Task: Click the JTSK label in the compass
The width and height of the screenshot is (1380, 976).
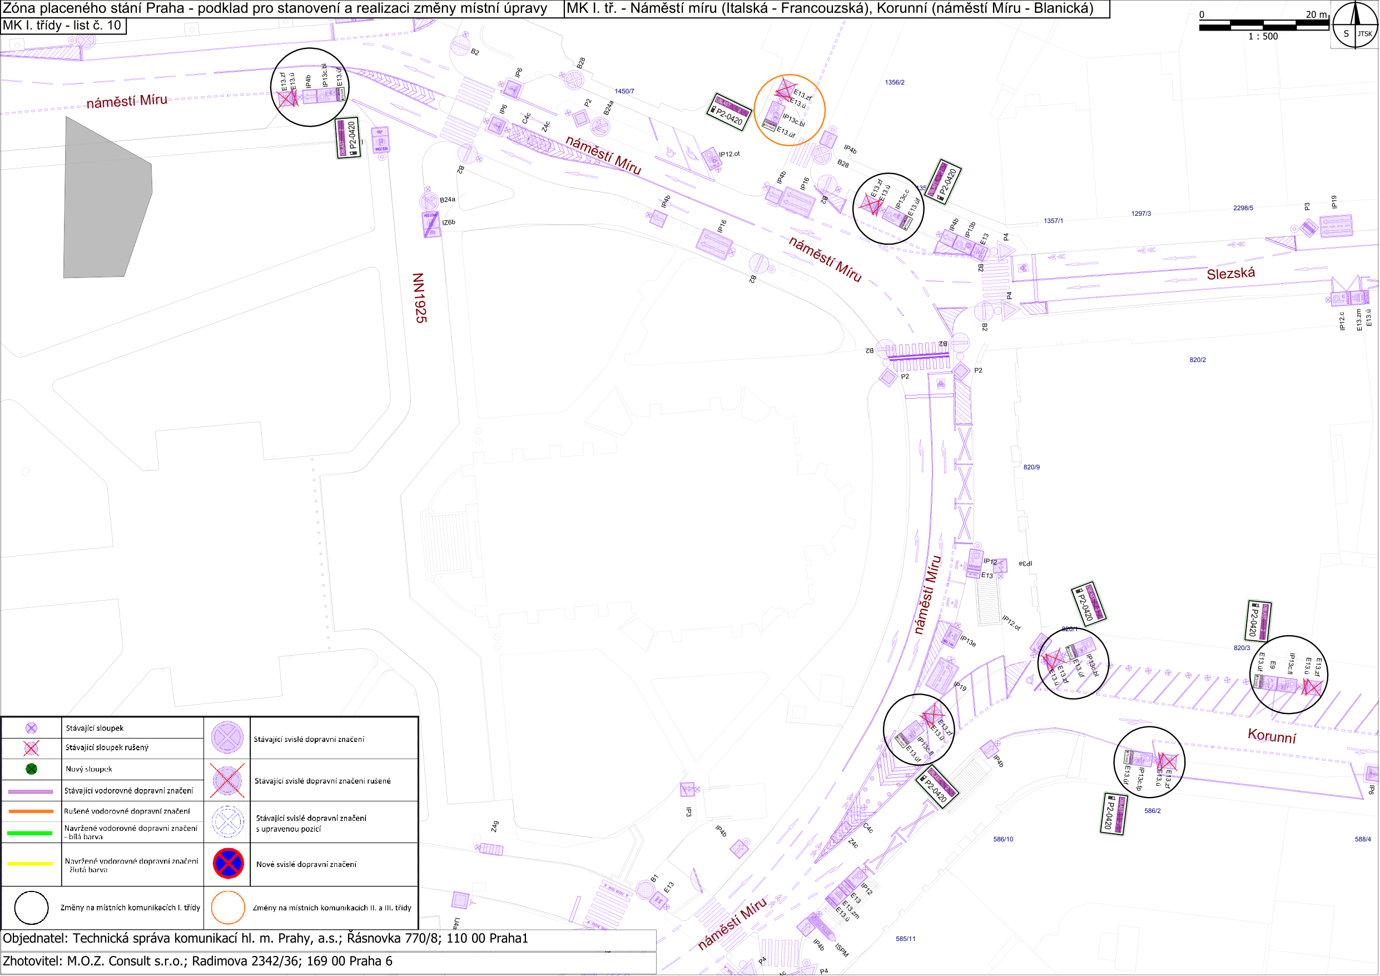Action: [x=1366, y=34]
